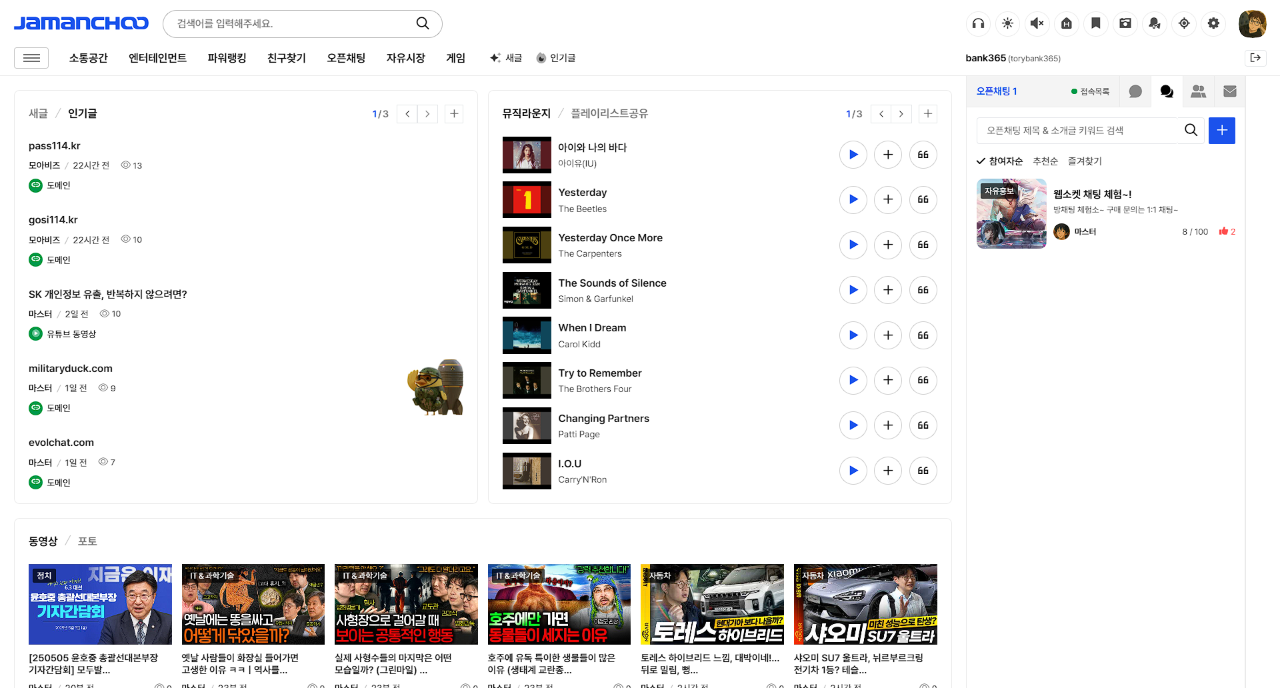1280x688 pixels.
Task: Click the plus button in 뮤직라운지 panel
Action: (928, 114)
